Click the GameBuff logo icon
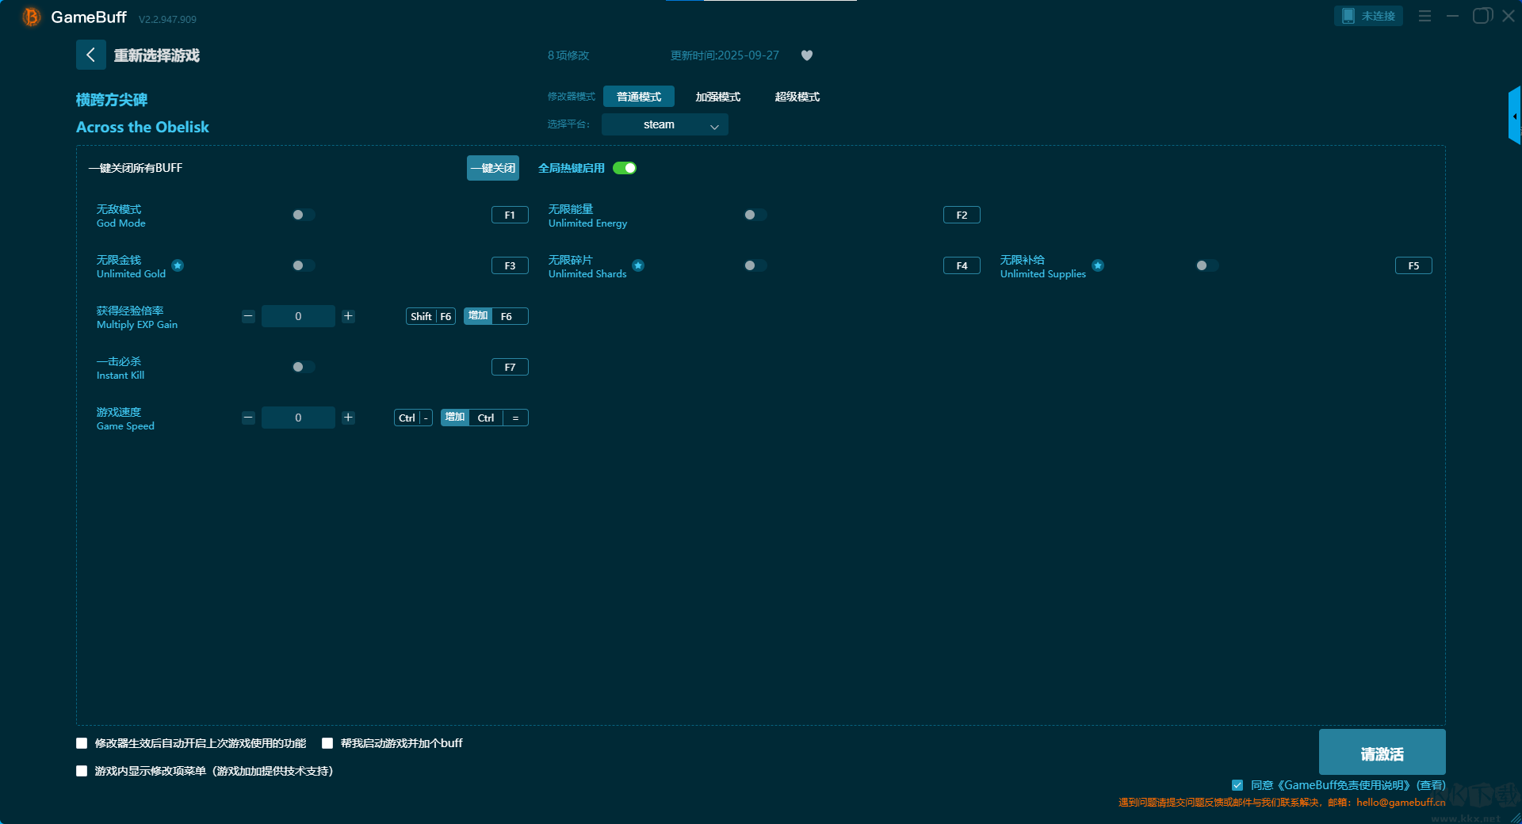Viewport: 1522px width, 824px height. click(32, 17)
